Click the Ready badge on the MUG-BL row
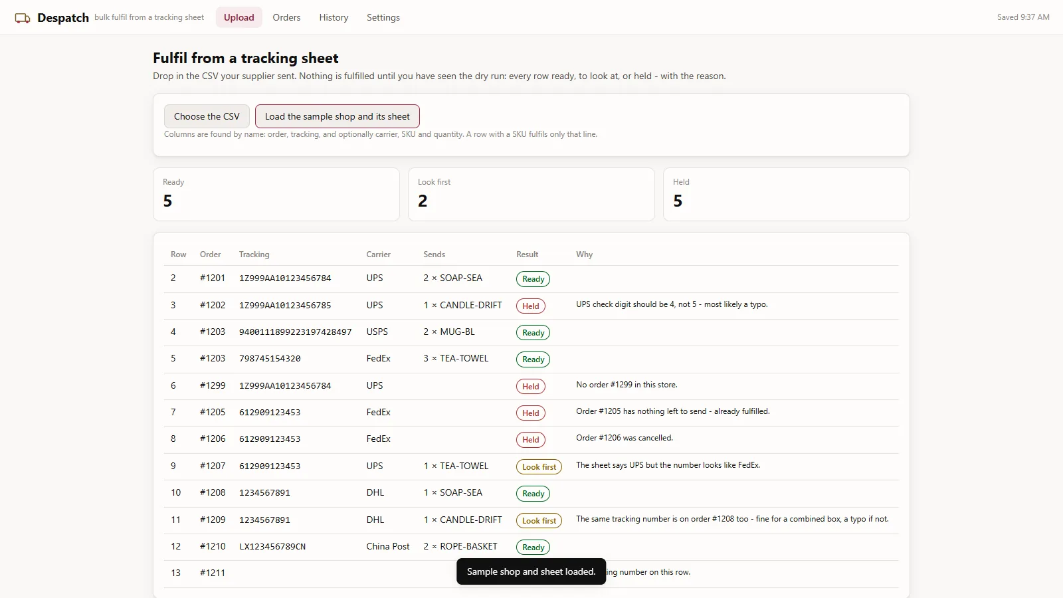Image resolution: width=1063 pixels, height=598 pixels. click(533, 333)
